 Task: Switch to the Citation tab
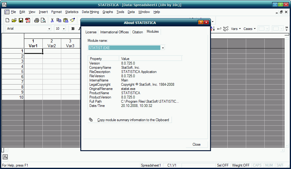[137, 32]
